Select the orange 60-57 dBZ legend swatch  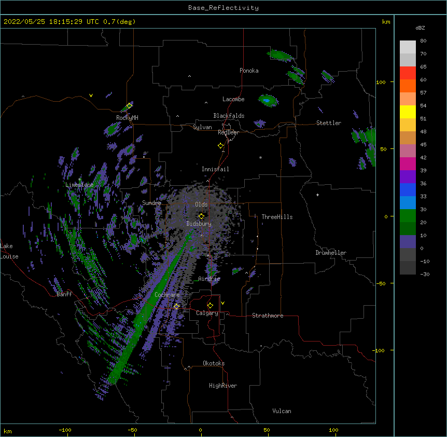point(408,86)
